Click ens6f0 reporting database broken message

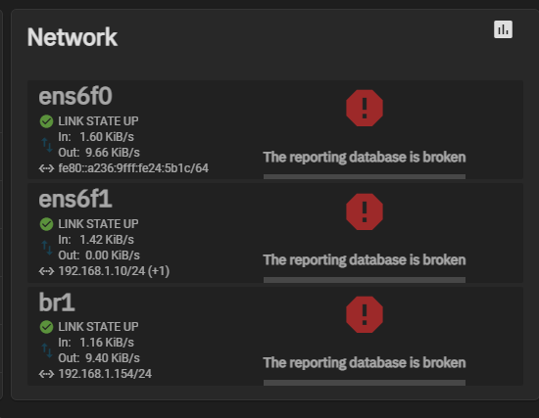point(365,158)
